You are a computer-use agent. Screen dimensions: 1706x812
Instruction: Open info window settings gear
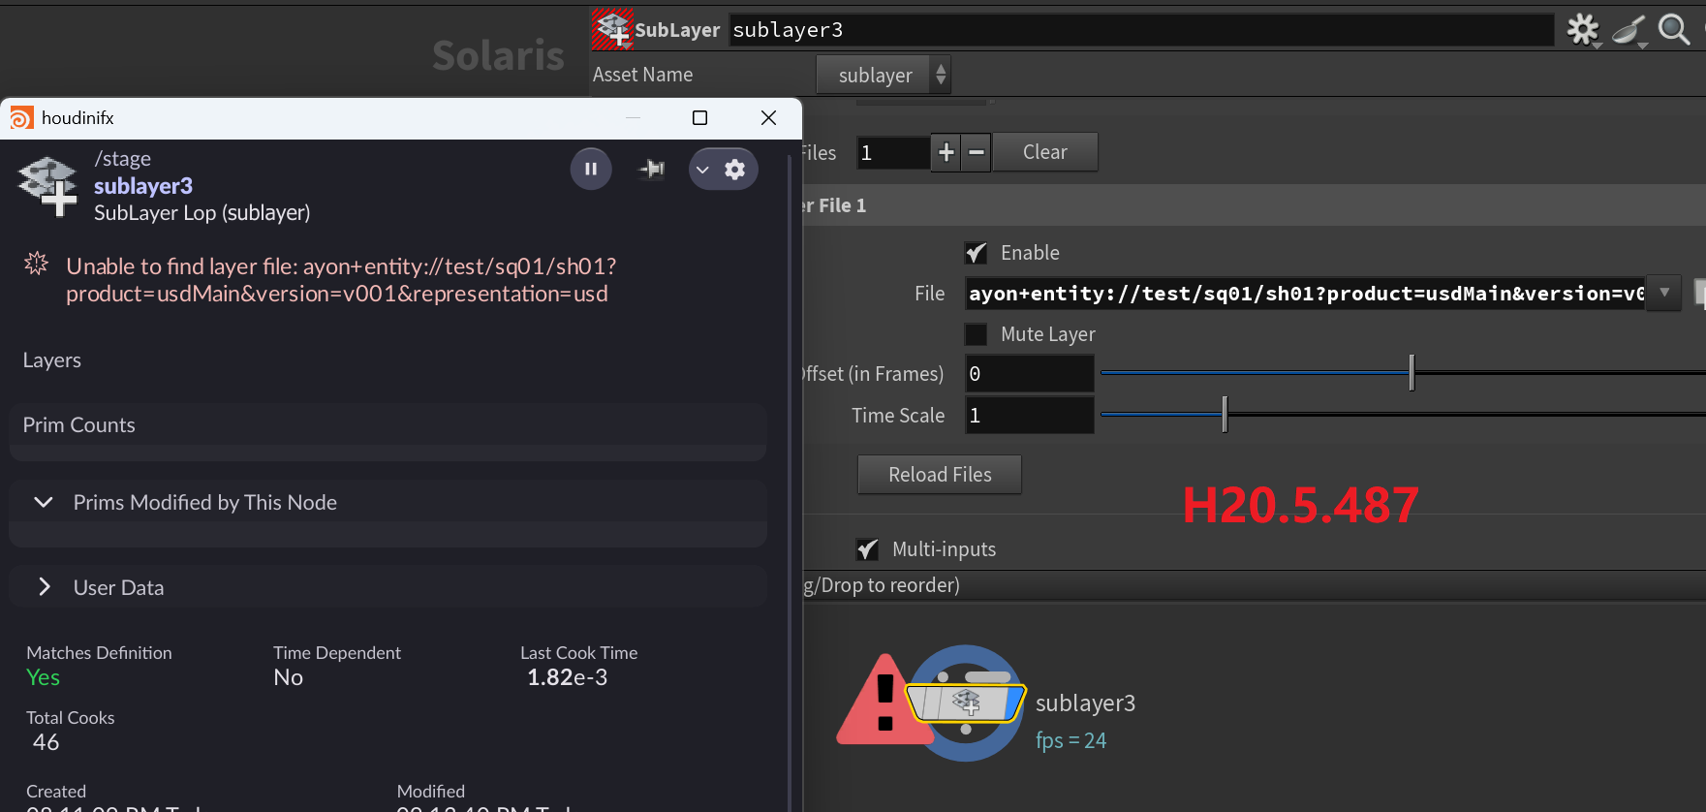pyautogui.click(x=735, y=170)
